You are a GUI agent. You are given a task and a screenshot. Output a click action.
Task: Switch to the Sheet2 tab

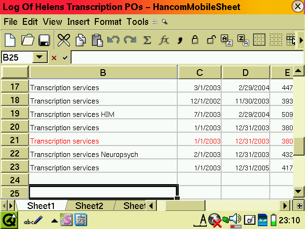pos(89,206)
